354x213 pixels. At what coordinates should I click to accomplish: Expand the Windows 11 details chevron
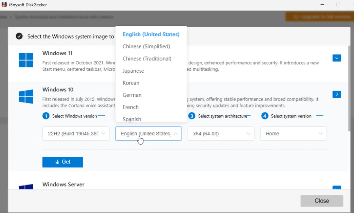tap(337, 58)
